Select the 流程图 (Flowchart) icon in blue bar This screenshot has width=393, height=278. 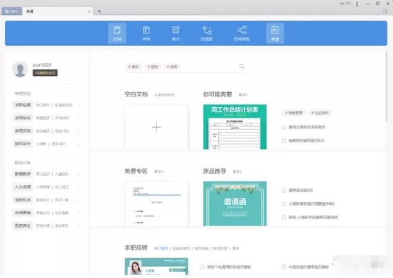207,33
